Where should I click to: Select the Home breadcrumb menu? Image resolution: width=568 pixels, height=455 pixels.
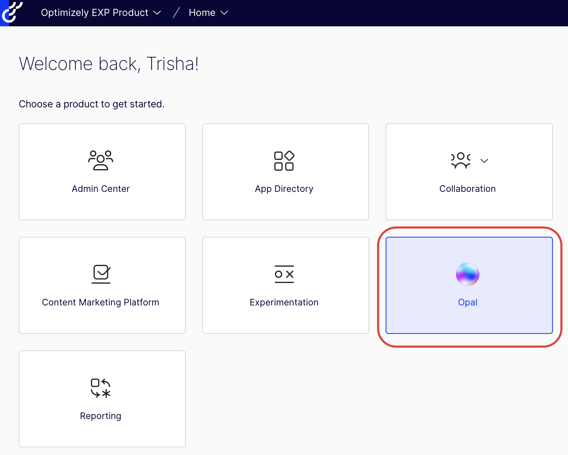point(202,13)
